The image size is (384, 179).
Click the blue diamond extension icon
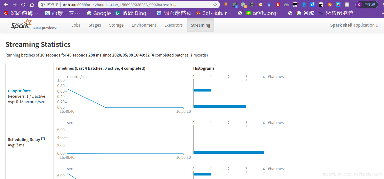(x=269, y=5)
